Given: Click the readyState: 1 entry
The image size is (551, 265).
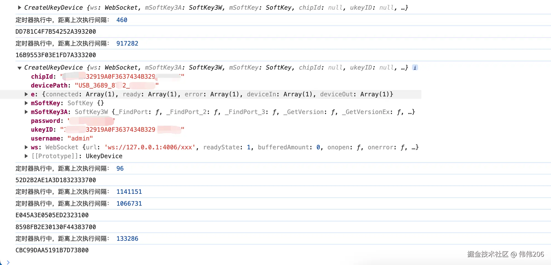Looking at the screenshot, I should pyautogui.click(x=227, y=147).
